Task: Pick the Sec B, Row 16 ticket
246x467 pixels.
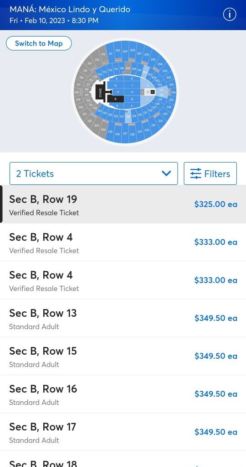Action: [x=123, y=394]
